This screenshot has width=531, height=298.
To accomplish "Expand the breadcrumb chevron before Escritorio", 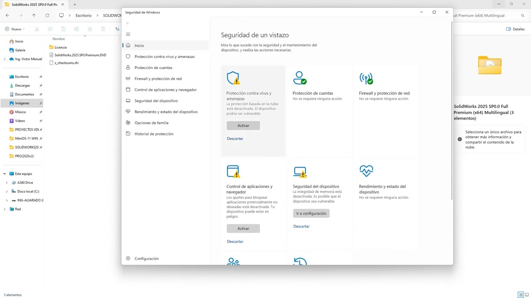I will (70, 15).
